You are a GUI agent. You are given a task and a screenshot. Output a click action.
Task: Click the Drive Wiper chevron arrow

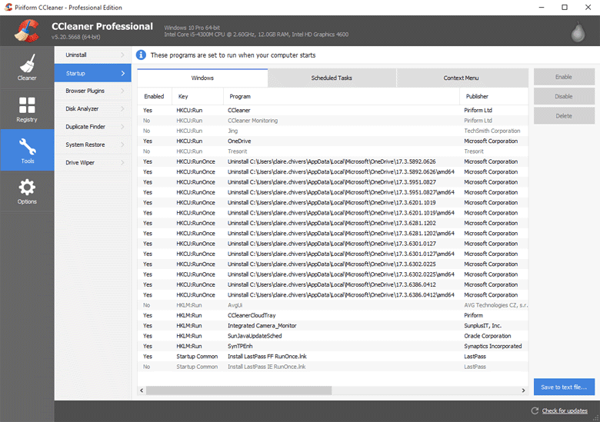point(122,162)
